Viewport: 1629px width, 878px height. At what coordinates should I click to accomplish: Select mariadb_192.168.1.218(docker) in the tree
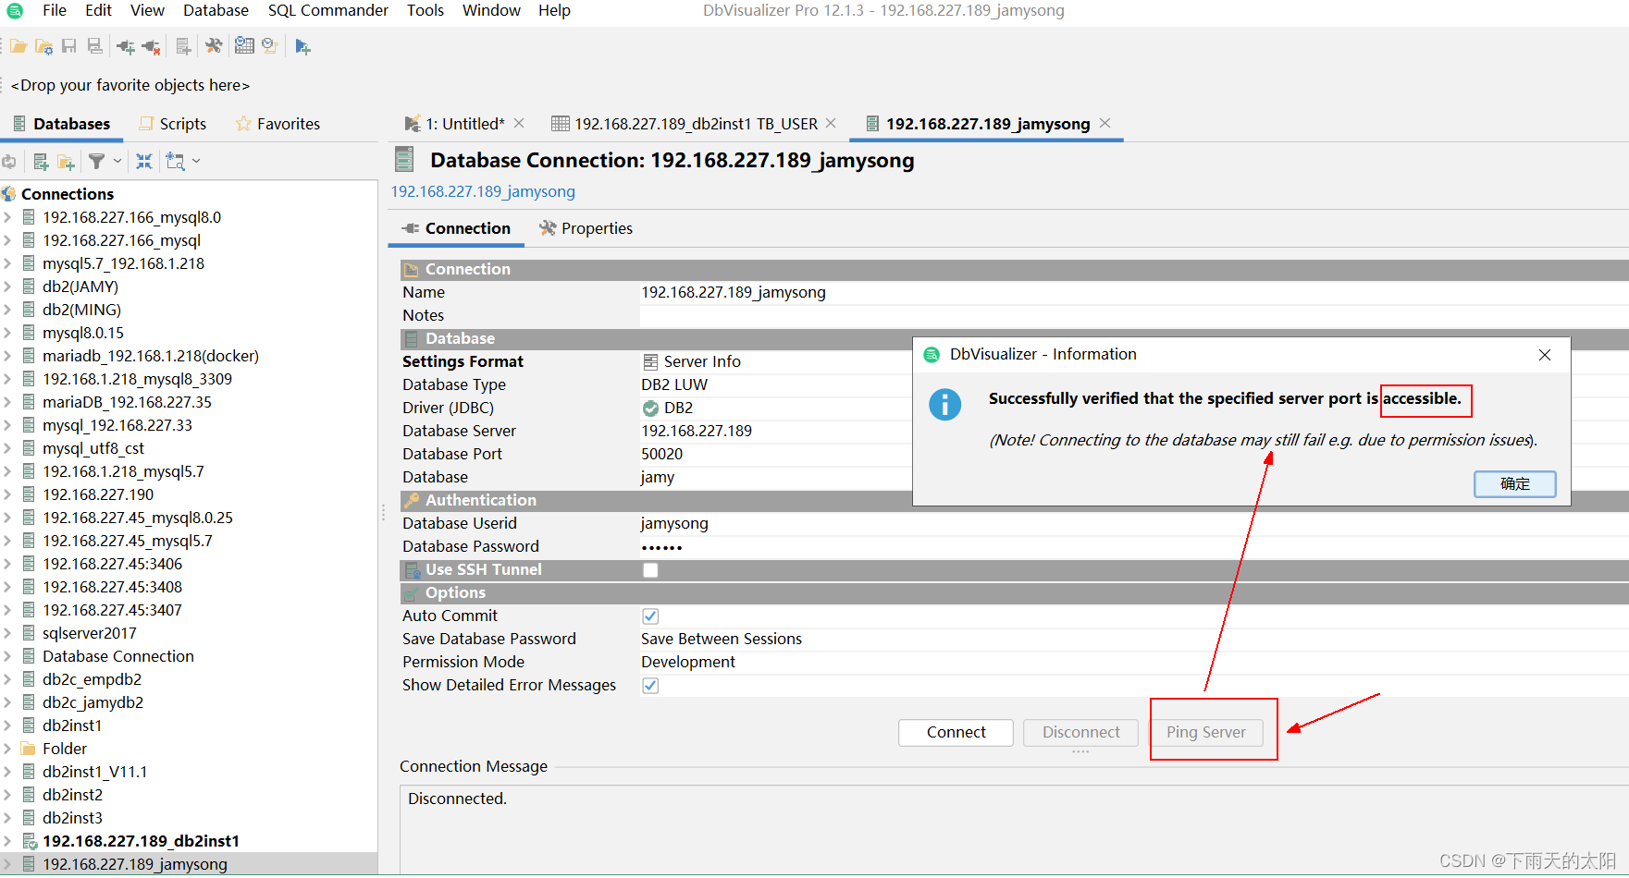151,356
